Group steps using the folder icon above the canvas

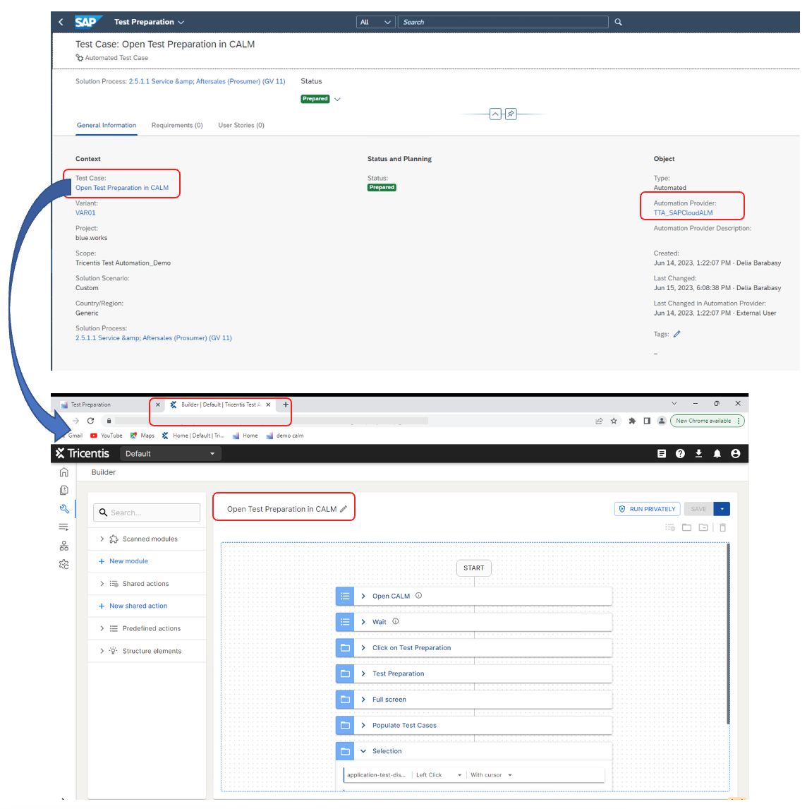pos(687,527)
